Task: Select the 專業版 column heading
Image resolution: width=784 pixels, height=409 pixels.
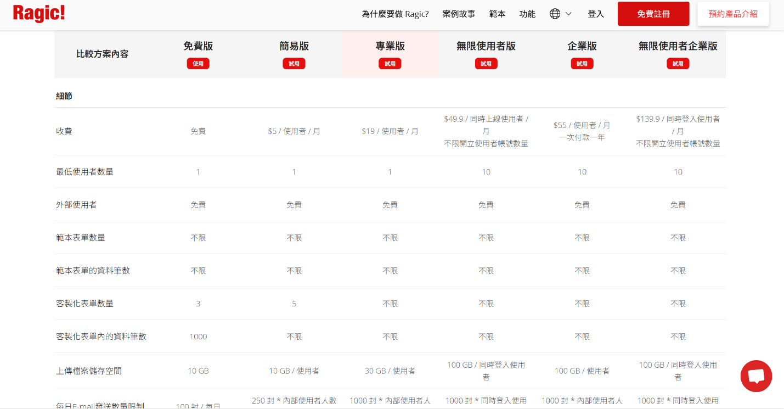Action: click(x=390, y=46)
